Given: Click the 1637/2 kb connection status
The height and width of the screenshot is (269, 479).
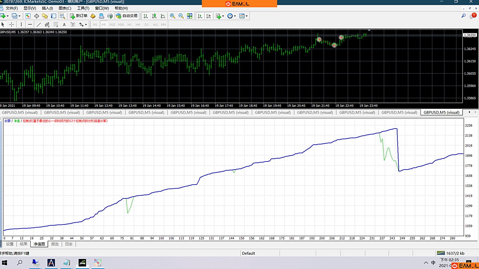Looking at the screenshot, I should point(451,253).
